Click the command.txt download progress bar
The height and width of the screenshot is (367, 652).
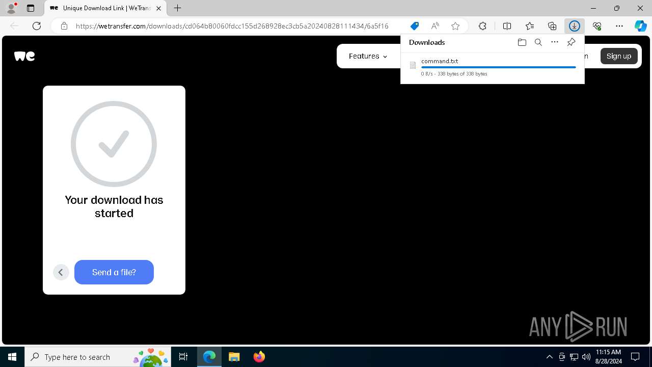coord(498,67)
